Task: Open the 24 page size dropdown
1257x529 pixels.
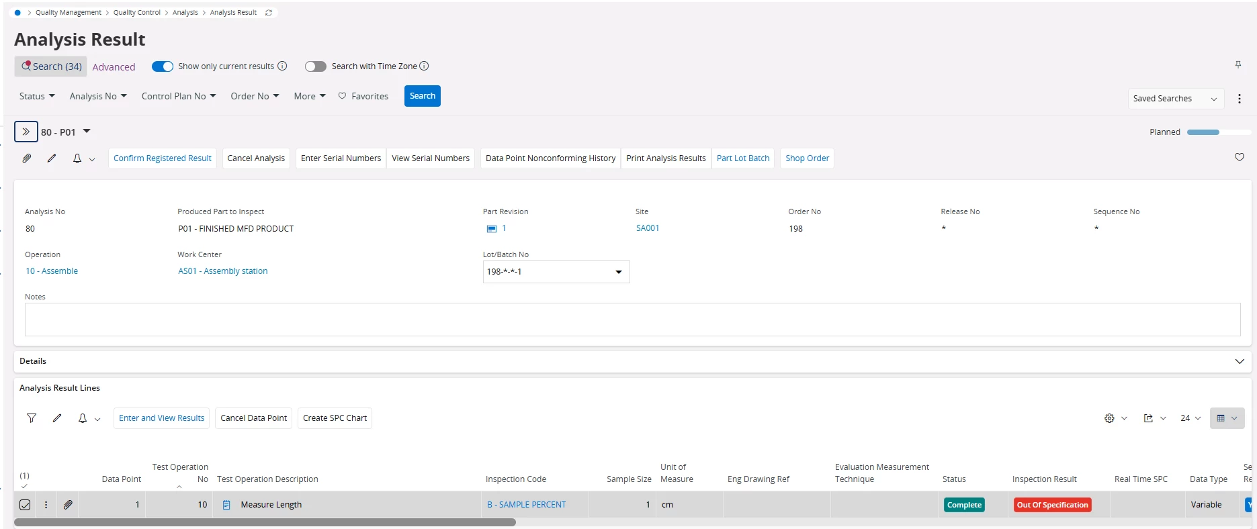Action: tap(1190, 418)
